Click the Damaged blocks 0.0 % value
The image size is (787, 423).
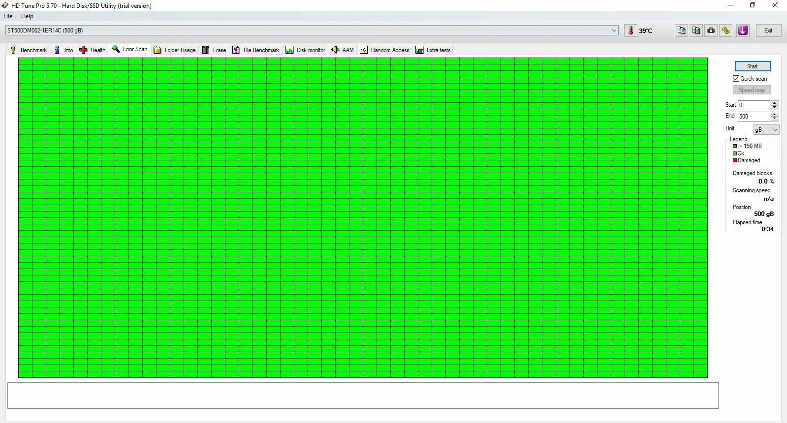(x=766, y=181)
